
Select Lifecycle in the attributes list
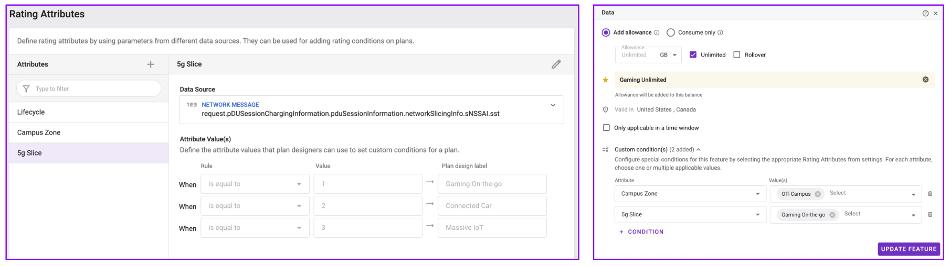tap(31, 112)
